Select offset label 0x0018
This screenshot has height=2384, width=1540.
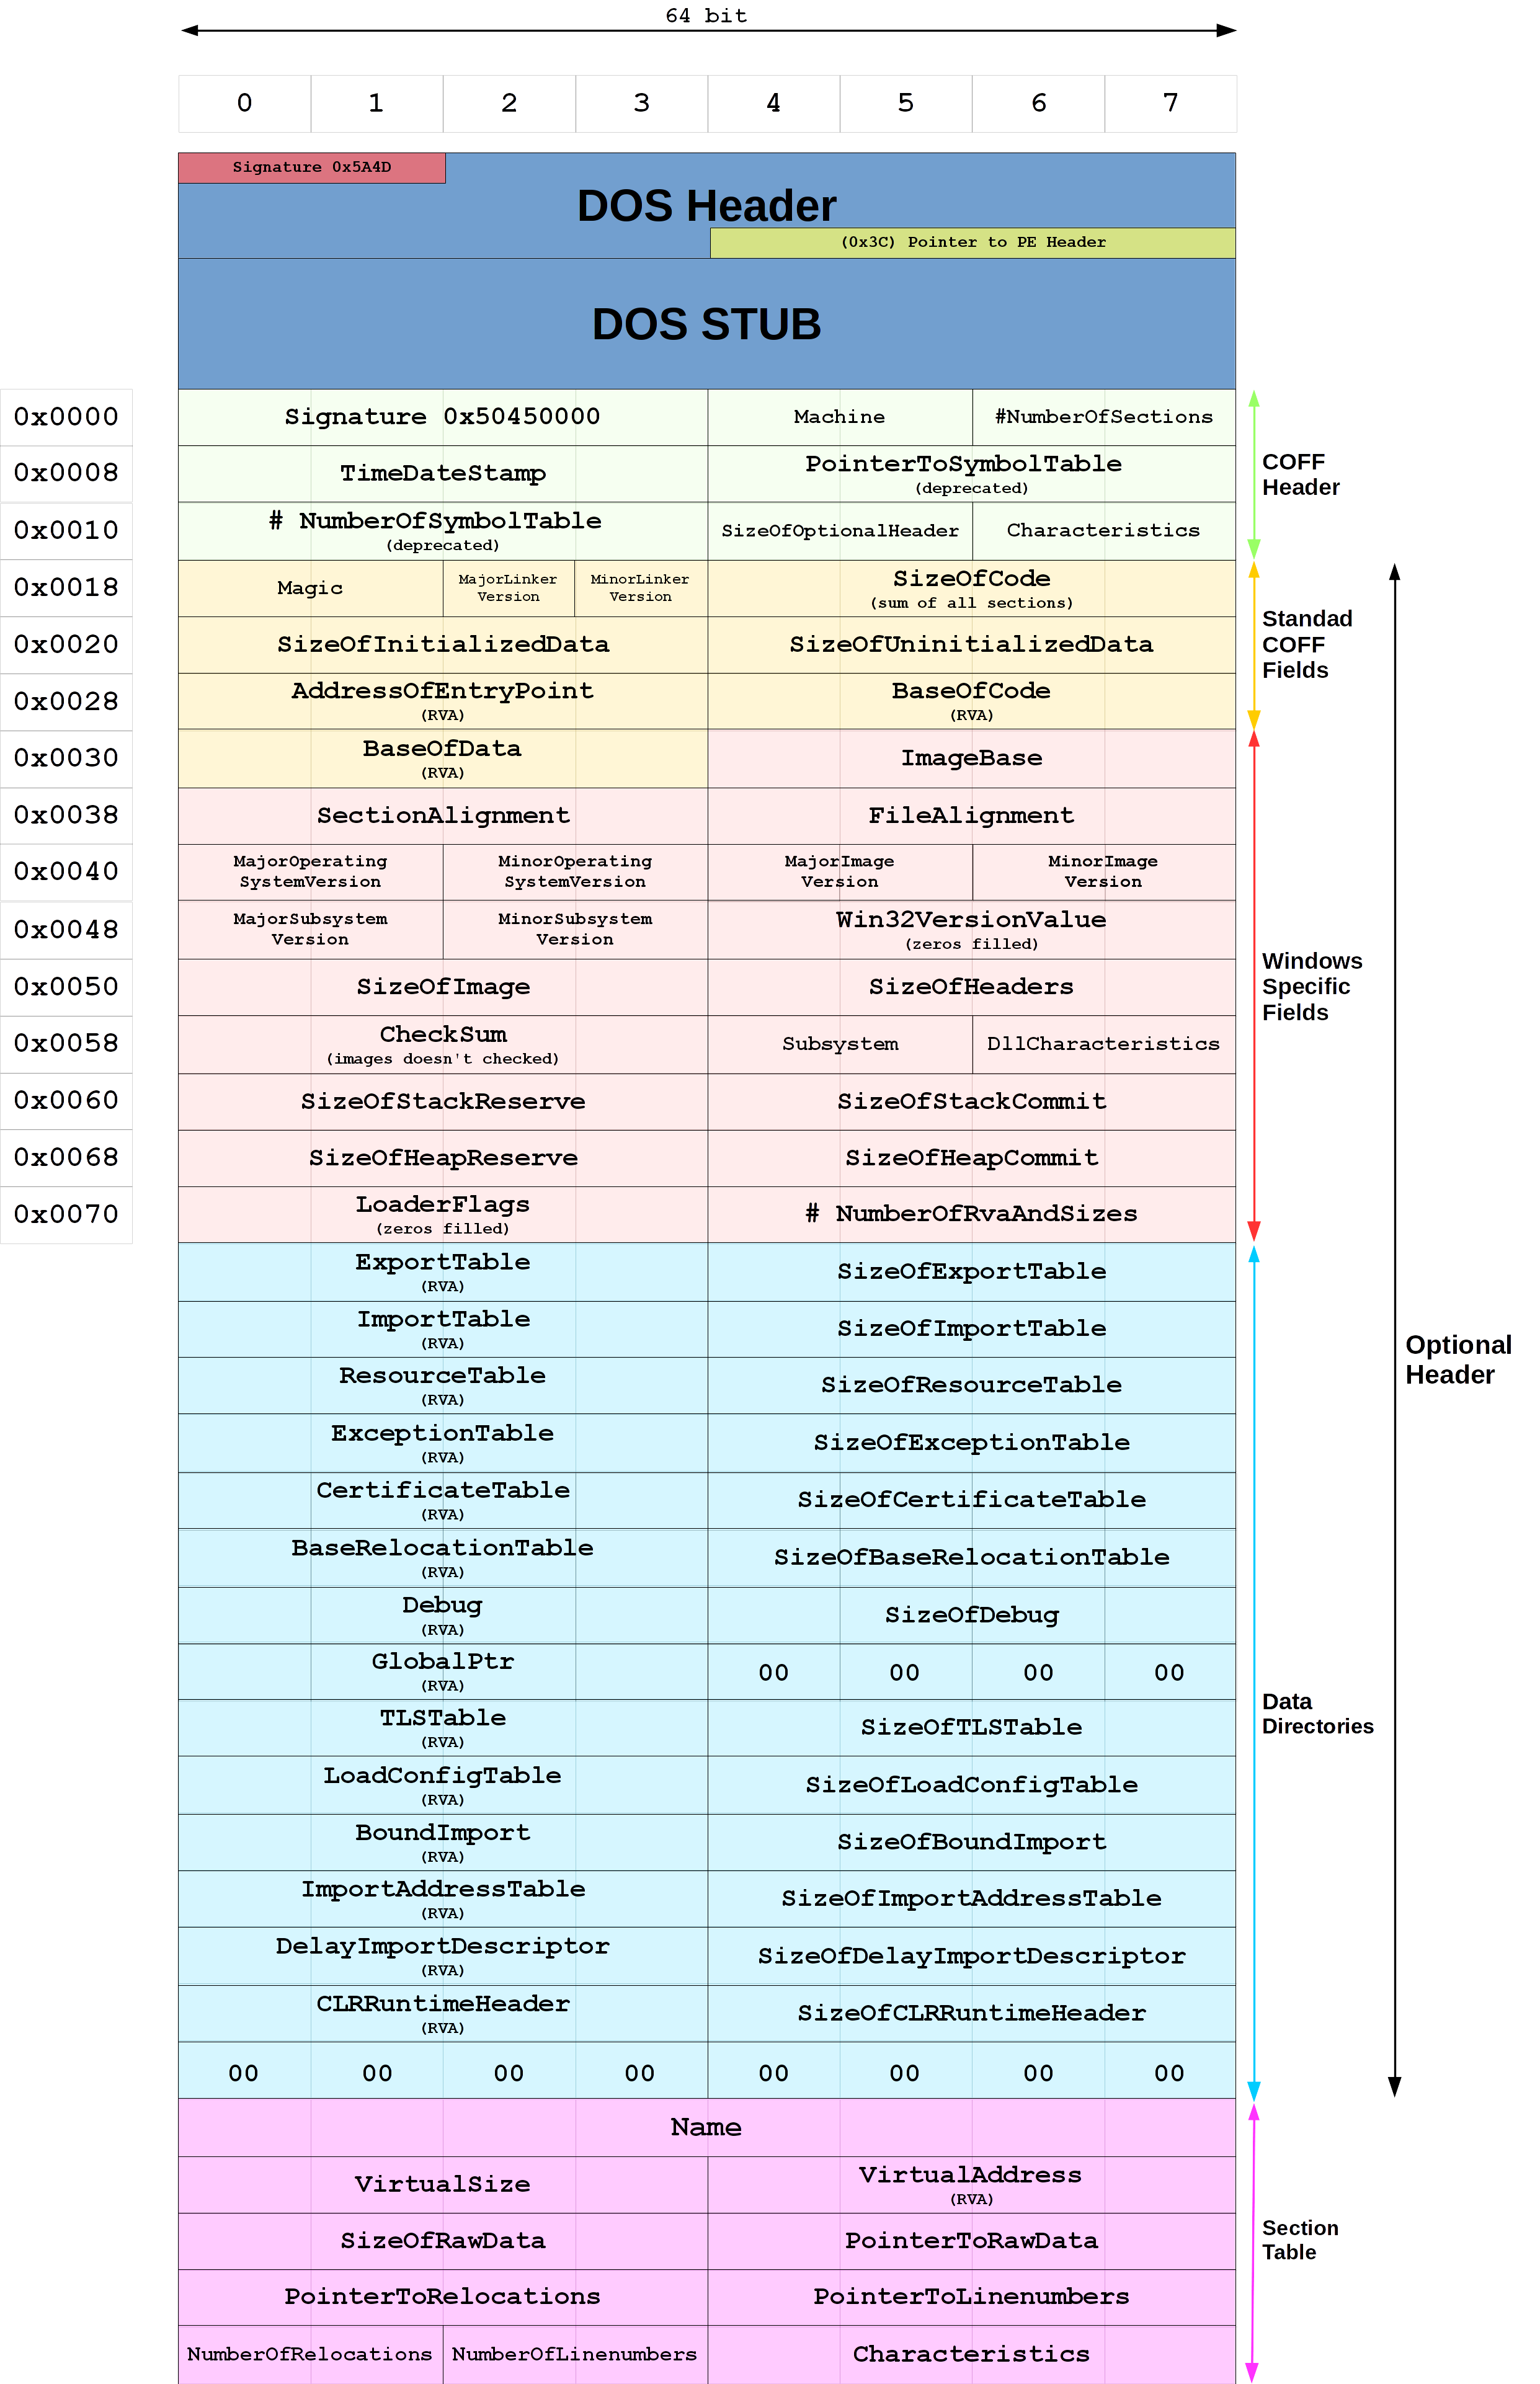66,588
